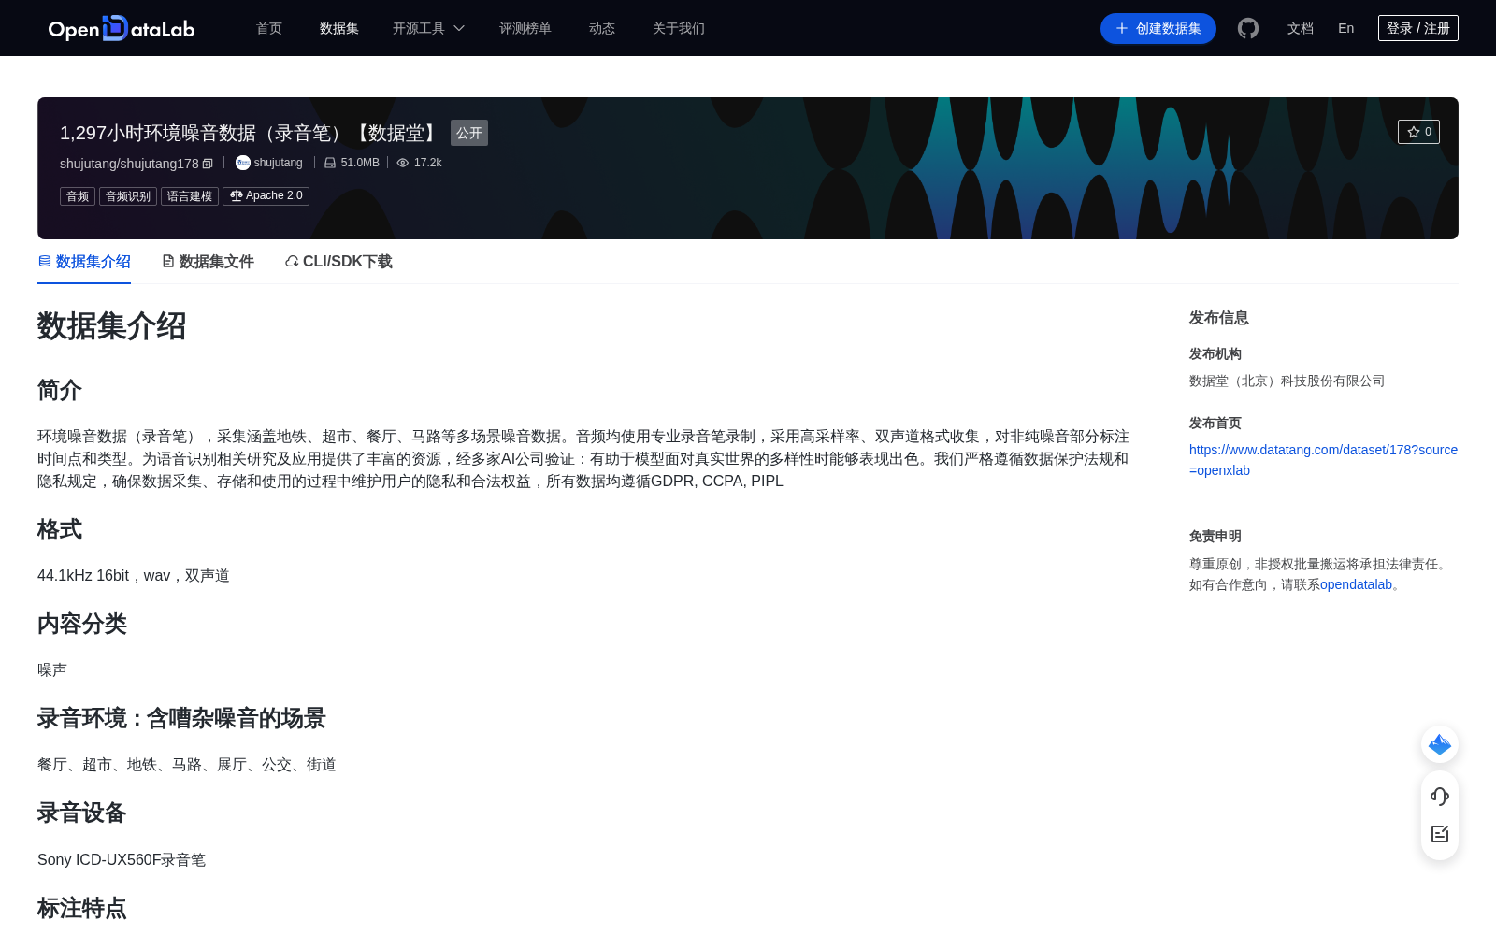This screenshot has width=1496, height=935.
Task: Click the OpenDataLab logo
Action: pos(122,28)
